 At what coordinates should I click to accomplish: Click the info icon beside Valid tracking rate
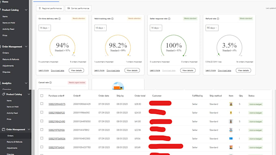pos(112,19)
